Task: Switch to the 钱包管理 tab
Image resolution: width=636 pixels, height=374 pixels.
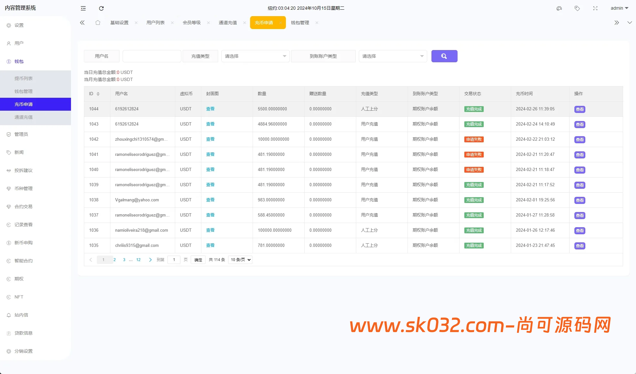Action: pos(299,23)
